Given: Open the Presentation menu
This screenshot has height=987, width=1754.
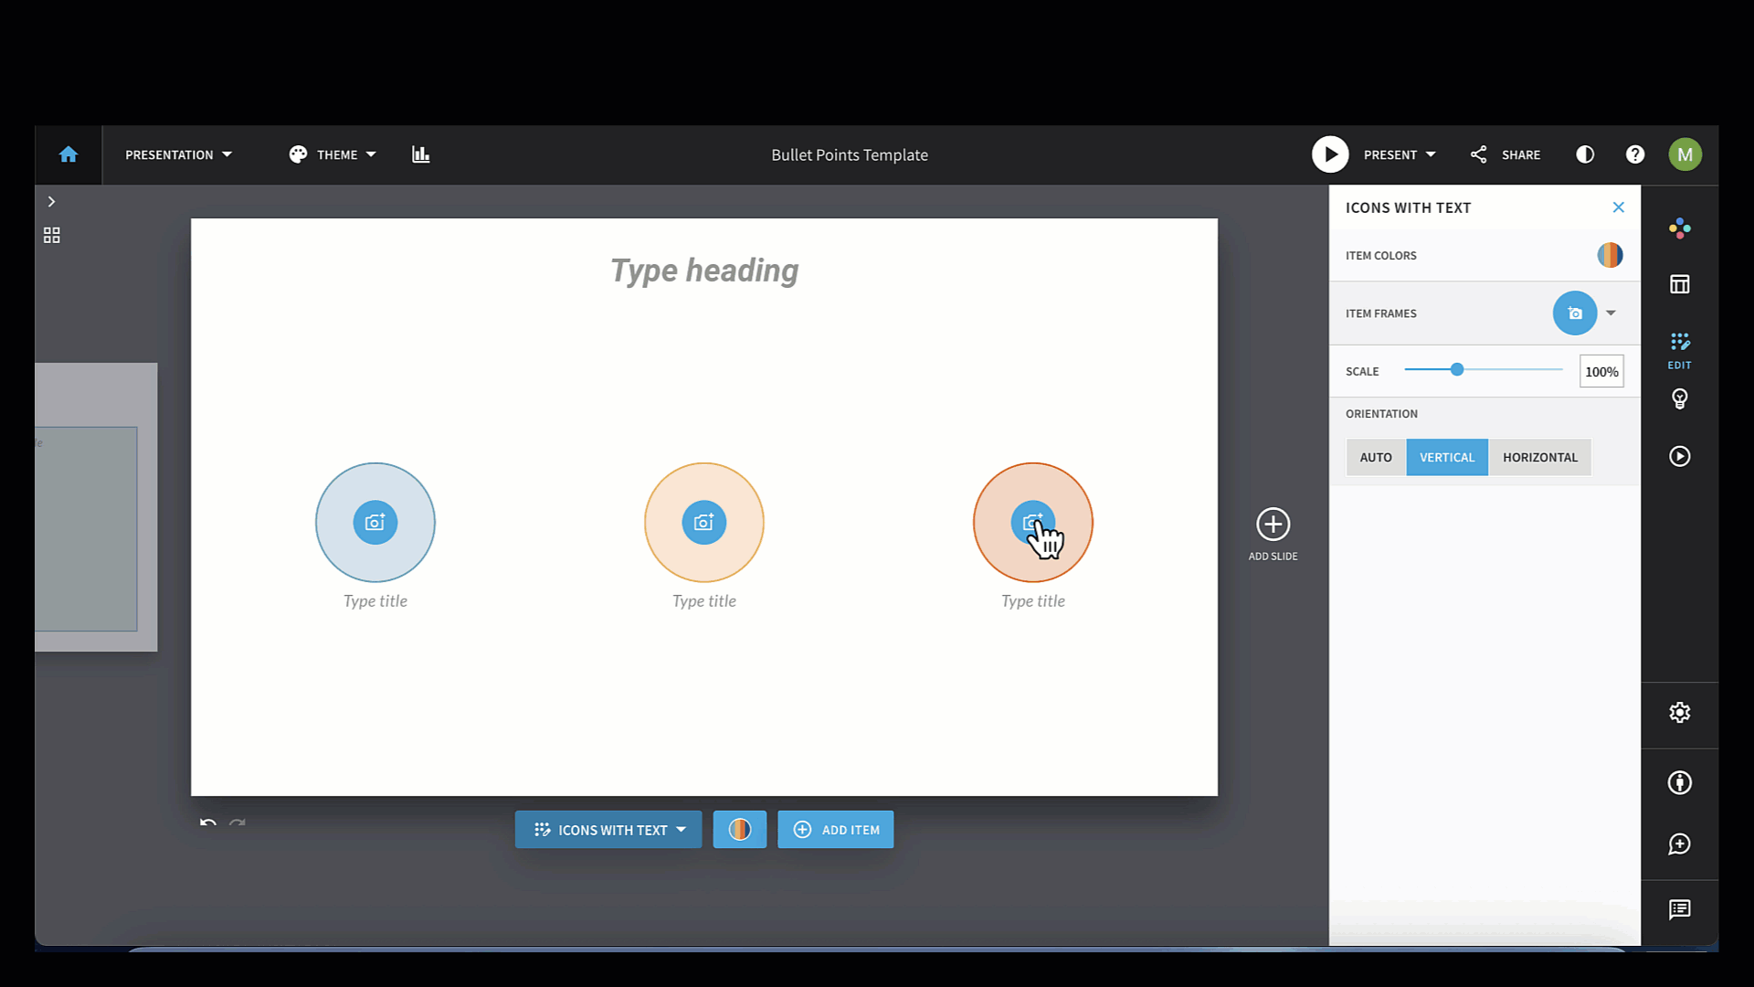Looking at the screenshot, I should 178,154.
